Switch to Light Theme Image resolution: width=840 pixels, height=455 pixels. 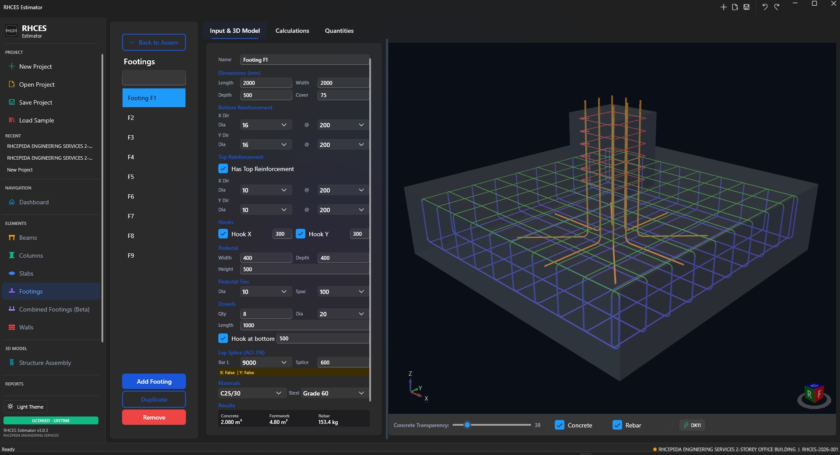pos(25,406)
